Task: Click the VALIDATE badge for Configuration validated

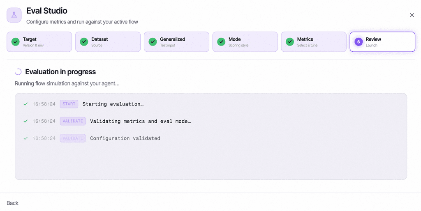Action: (73, 138)
